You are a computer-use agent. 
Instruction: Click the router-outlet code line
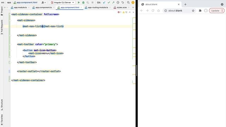39,71
